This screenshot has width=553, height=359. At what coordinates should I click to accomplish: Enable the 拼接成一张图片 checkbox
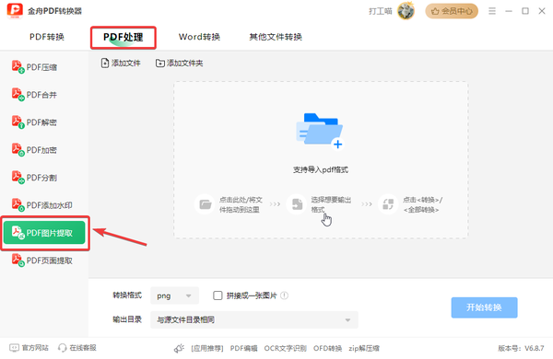click(x=218, y=295)
